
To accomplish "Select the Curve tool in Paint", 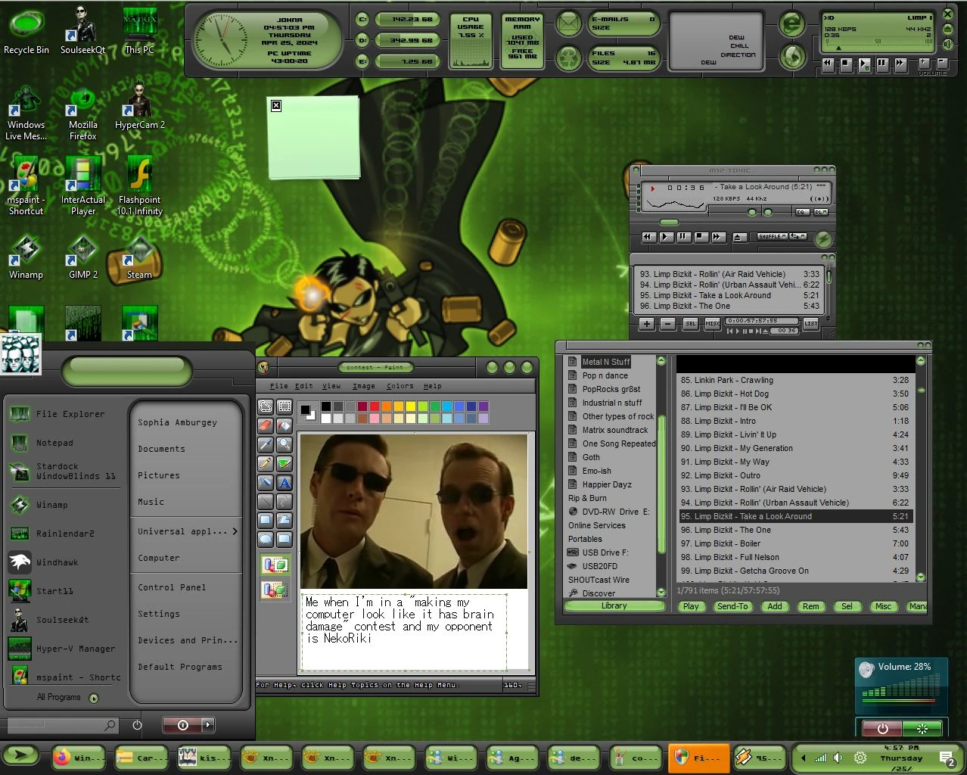I will click(x=284, y=502).
